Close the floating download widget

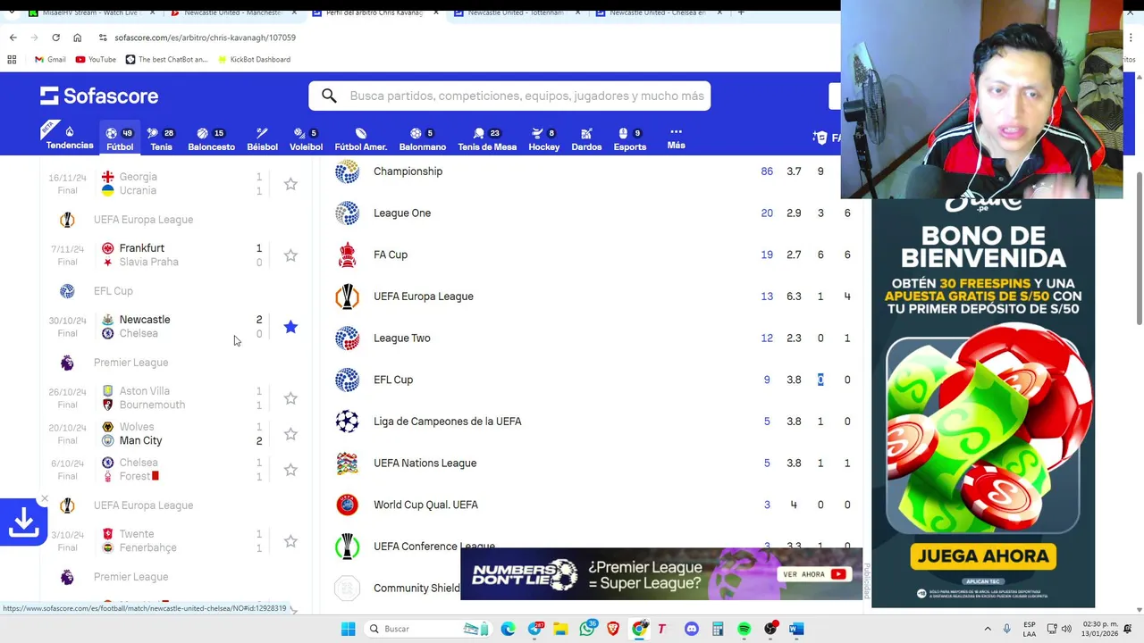tap(44, 499)
